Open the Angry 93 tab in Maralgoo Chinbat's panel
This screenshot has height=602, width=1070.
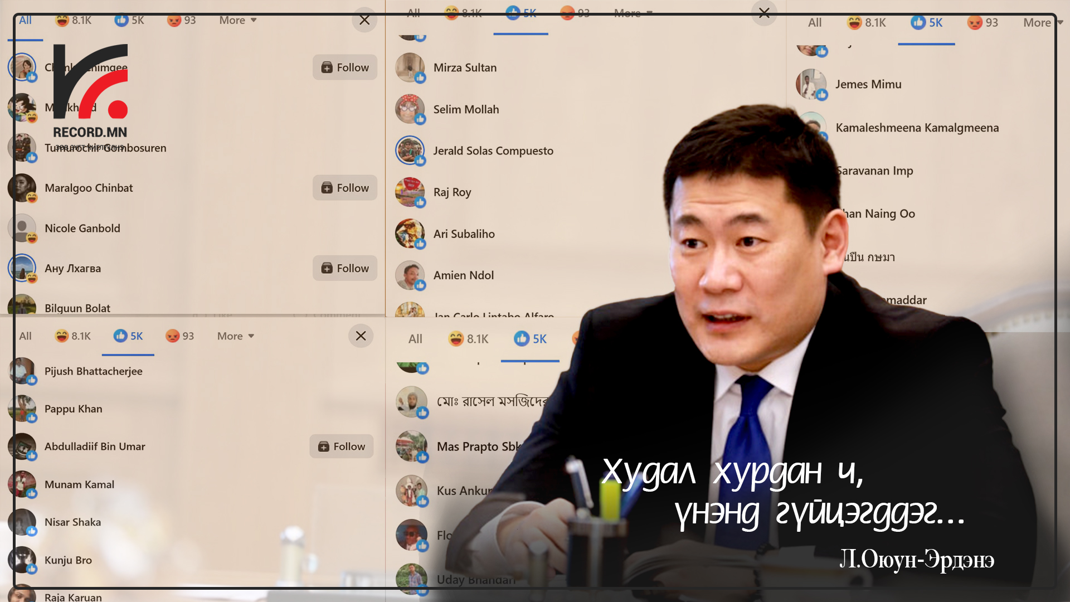tap(181, 20)
